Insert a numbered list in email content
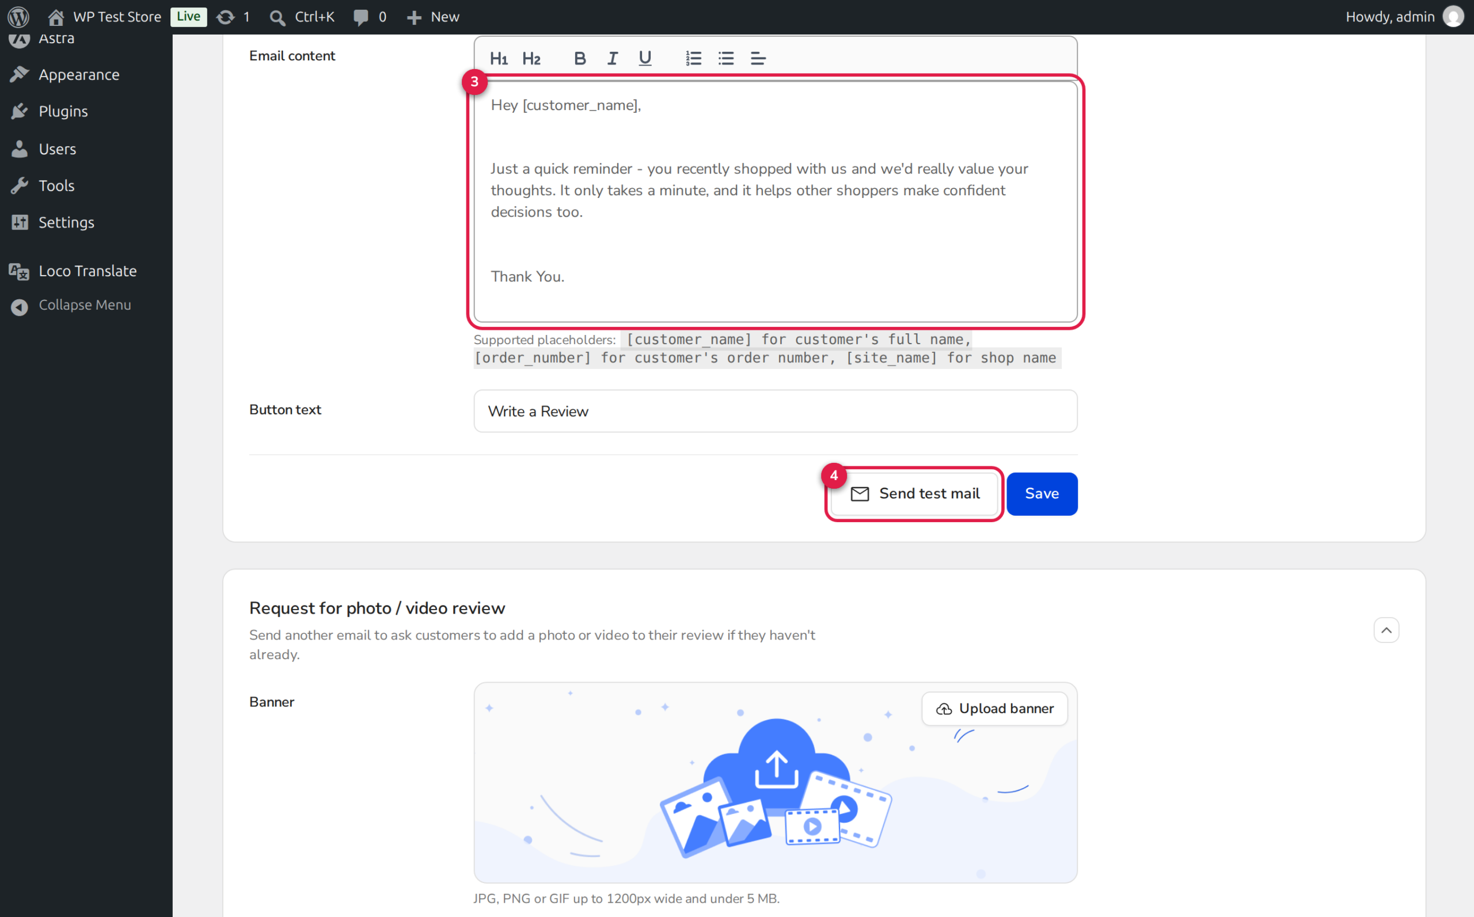 (693, 58)
